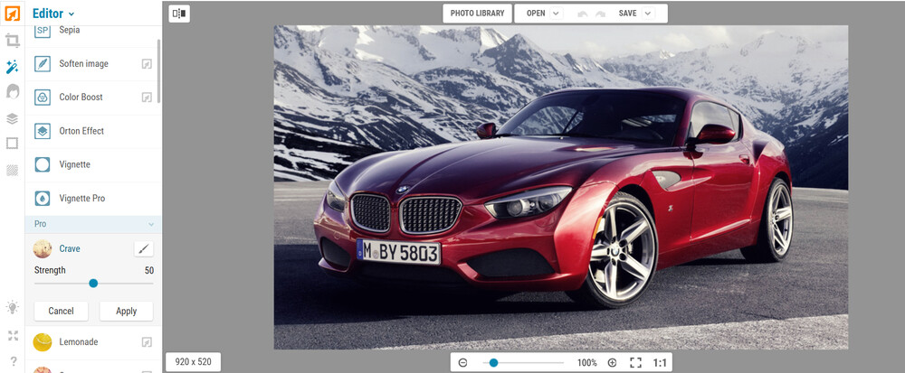
Task: Select the Orton Effect label
Action: point(81,131)
